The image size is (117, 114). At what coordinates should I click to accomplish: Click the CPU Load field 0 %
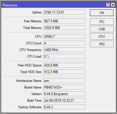click(64, 56)
